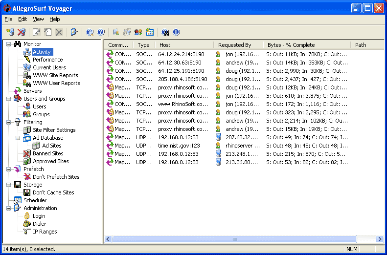Click the grayed servers toolbar icon
The image size is (387, 255).
pyautogui.click(x=127, y=32)
